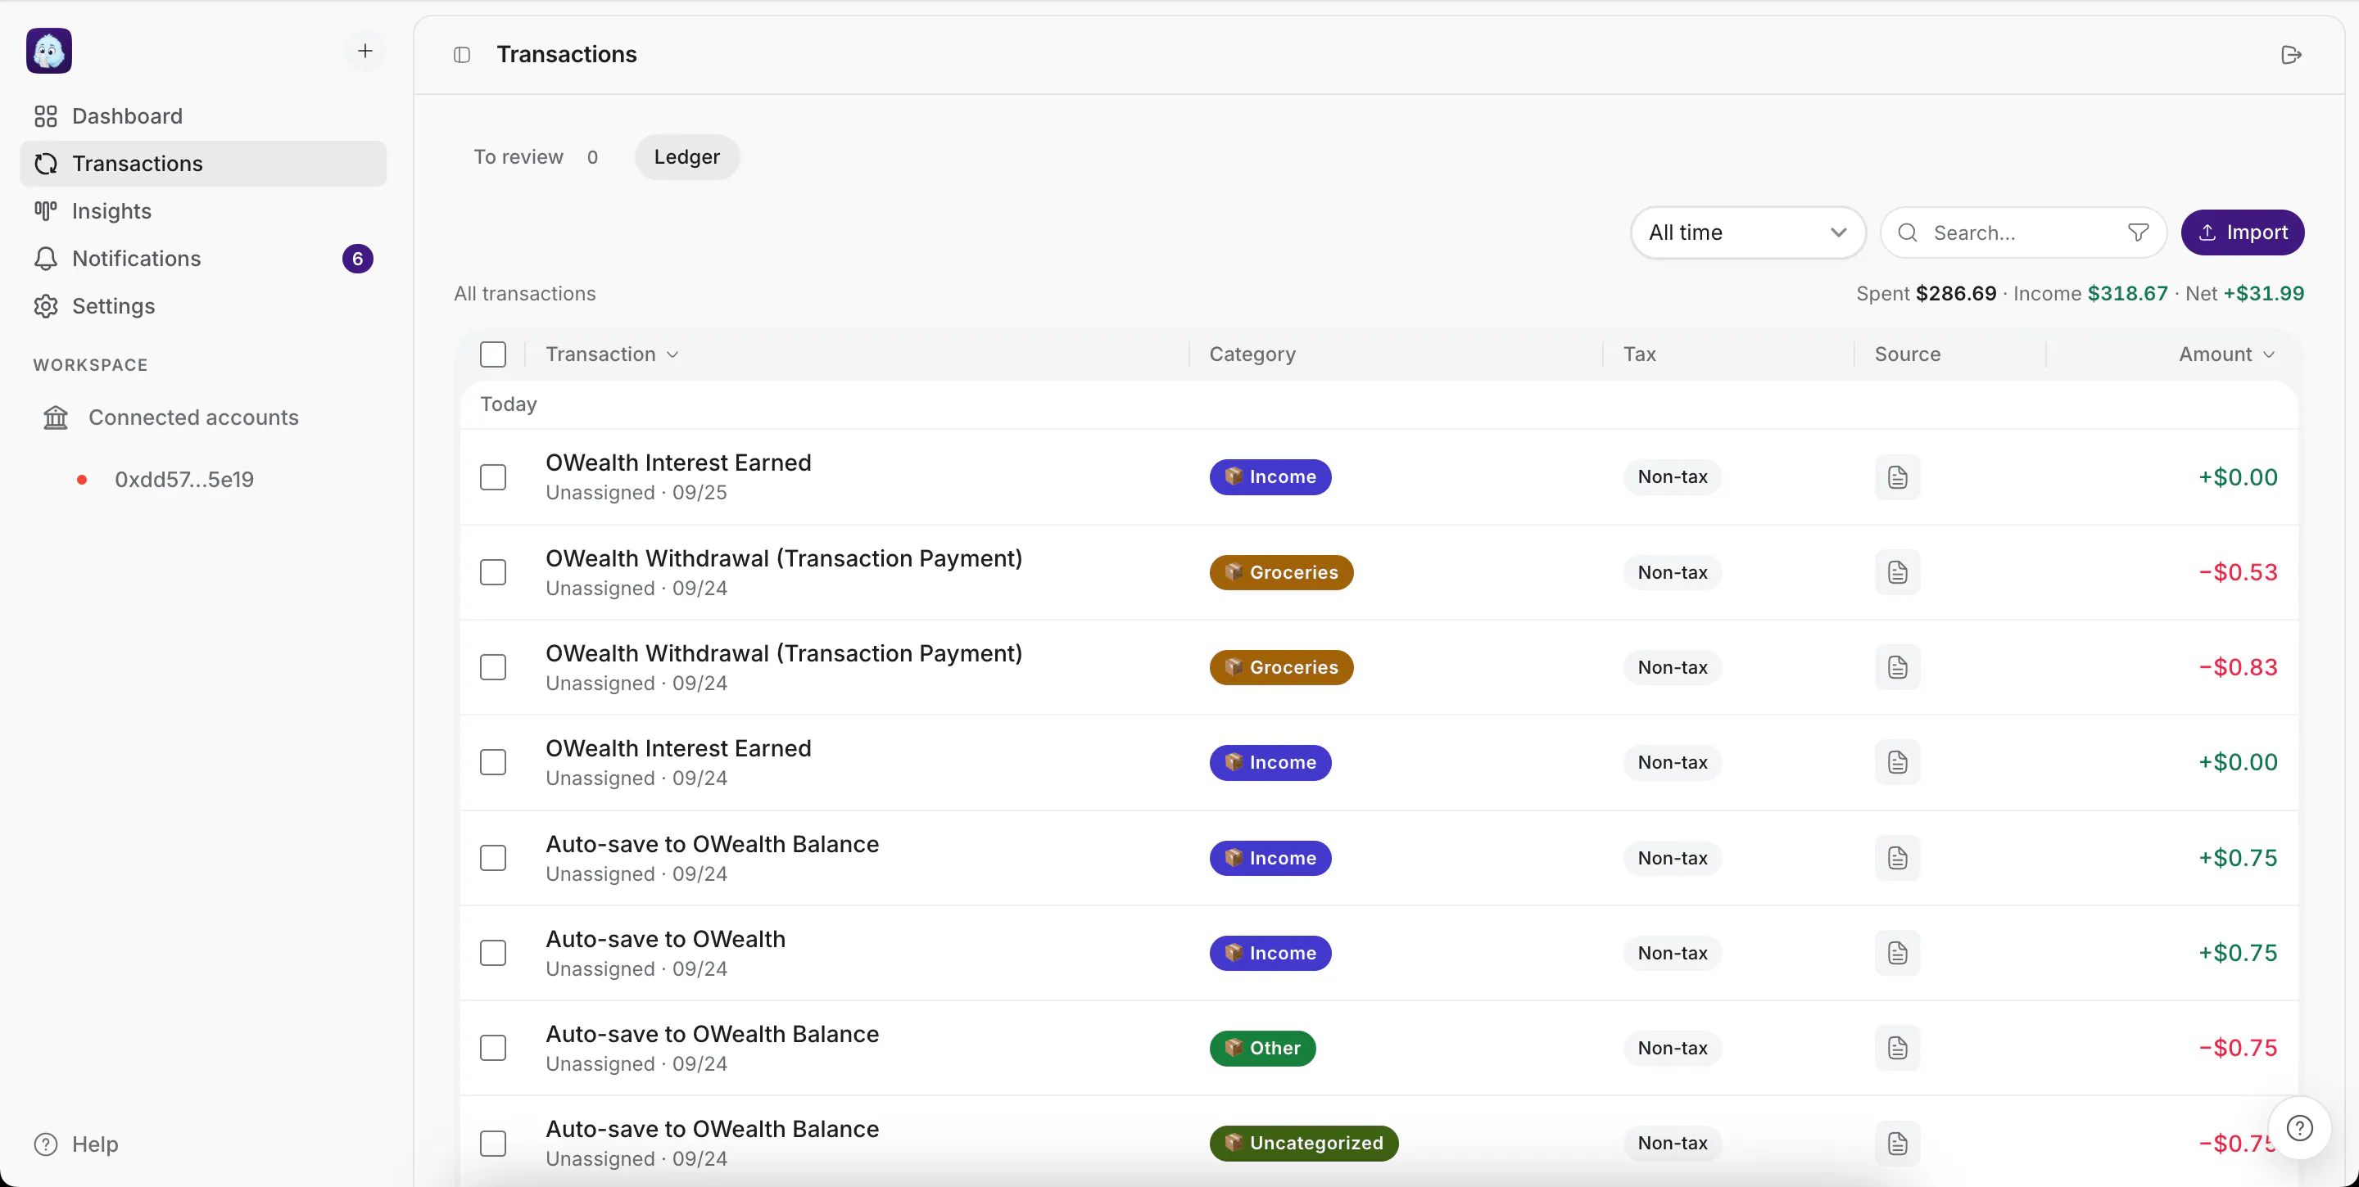Open source document icon for the -$0.83 withdrawal
Viewport: 2359px width, 1187px height.
1898,667
